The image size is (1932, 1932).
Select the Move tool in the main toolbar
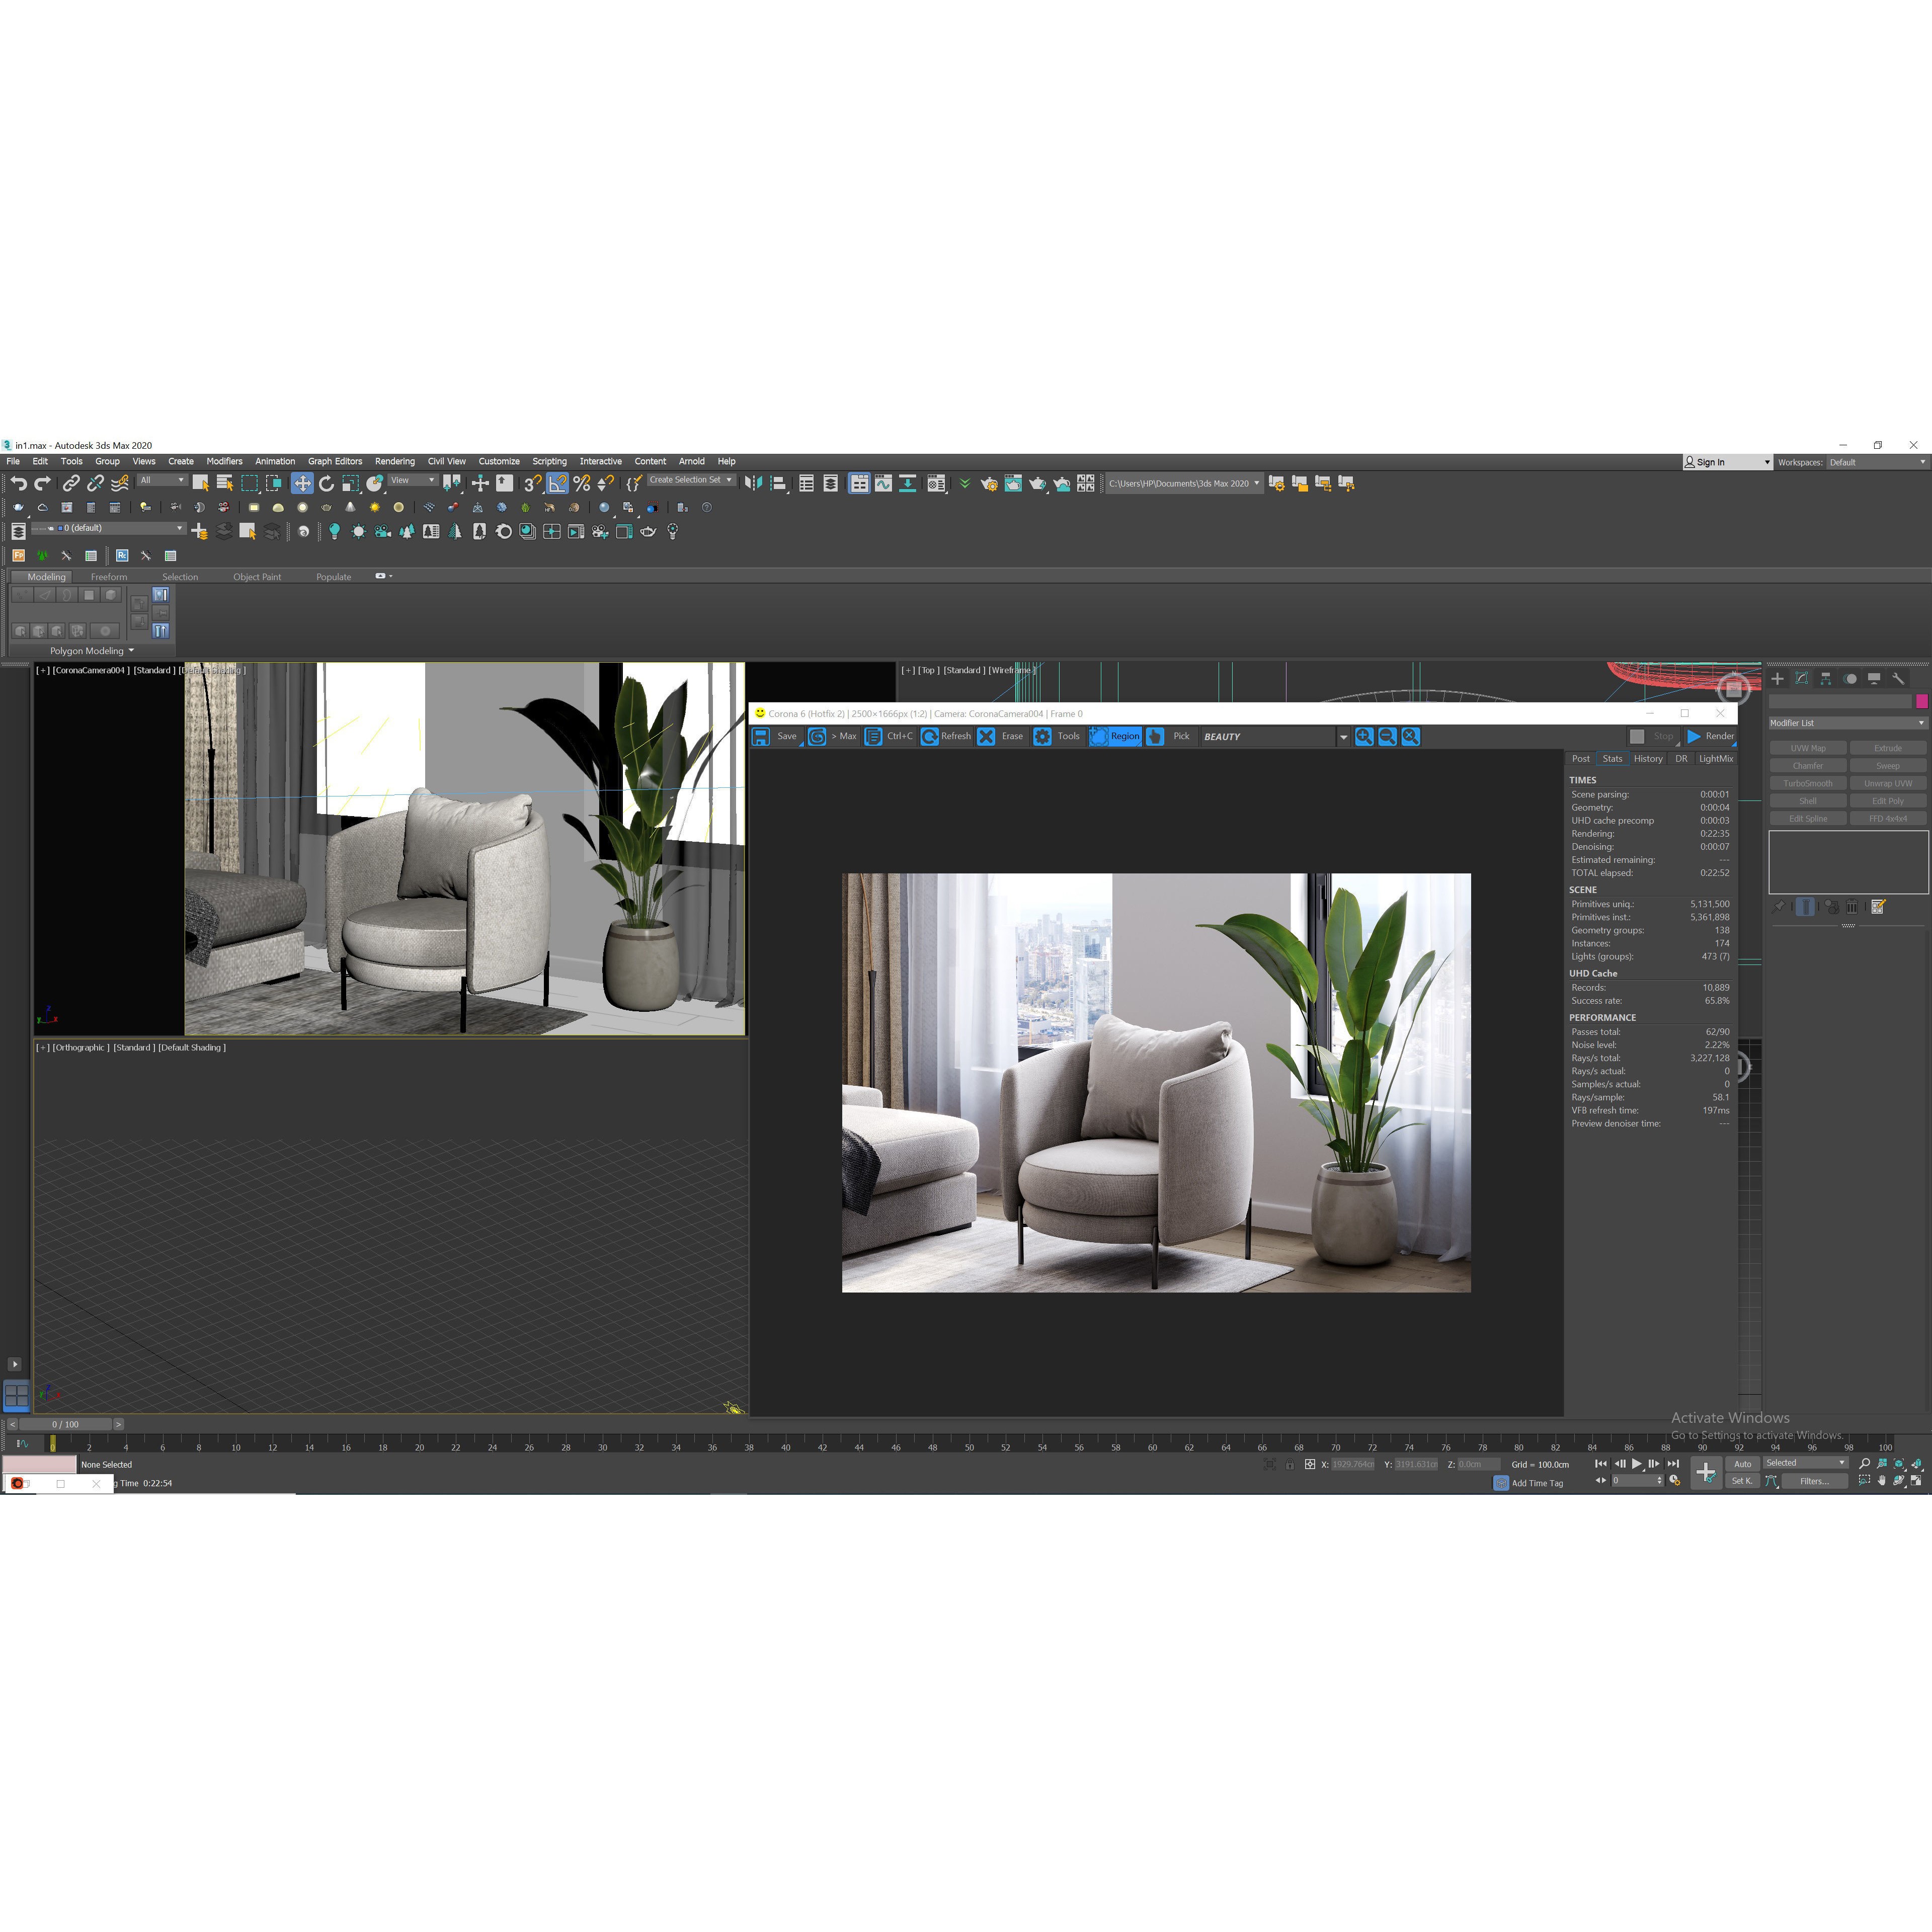304,483
